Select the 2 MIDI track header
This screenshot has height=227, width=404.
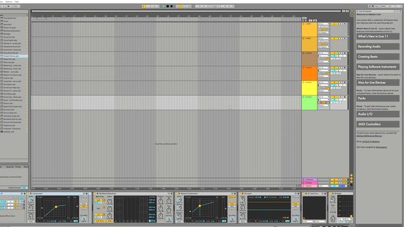(x=309, y=44)
